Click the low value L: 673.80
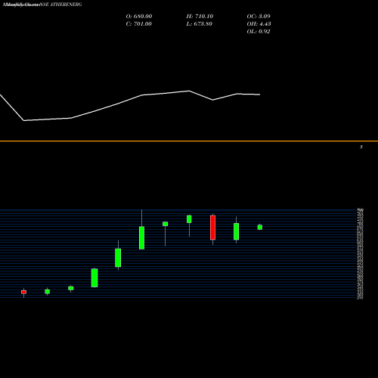The width and height of the screenshot is (378, 378). pos(199,23)
